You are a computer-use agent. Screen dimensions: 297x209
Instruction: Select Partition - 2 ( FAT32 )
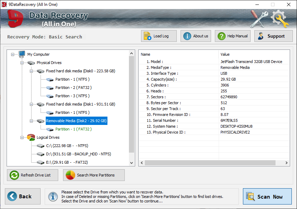[x=73, y=88]
